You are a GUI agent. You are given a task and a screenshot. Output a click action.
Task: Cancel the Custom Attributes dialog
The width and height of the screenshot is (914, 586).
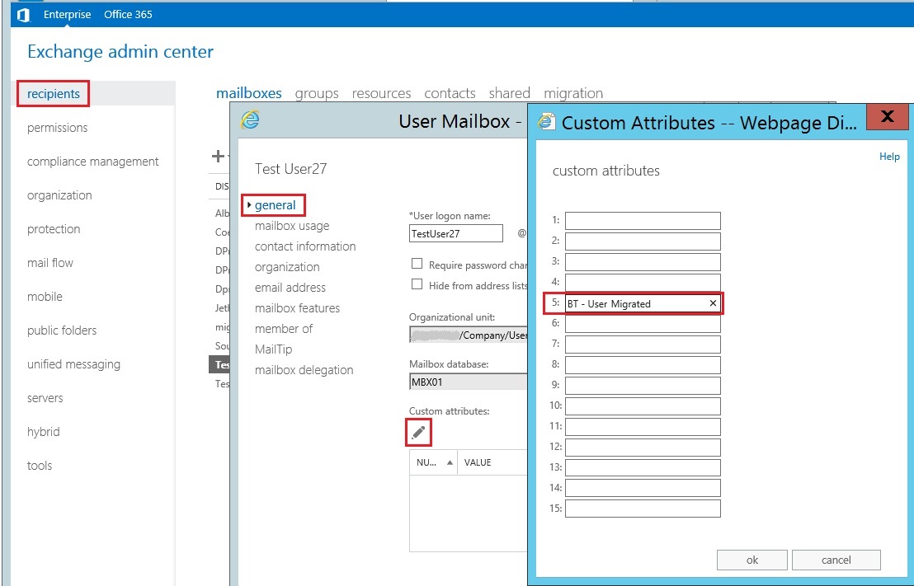click(836, 560)
